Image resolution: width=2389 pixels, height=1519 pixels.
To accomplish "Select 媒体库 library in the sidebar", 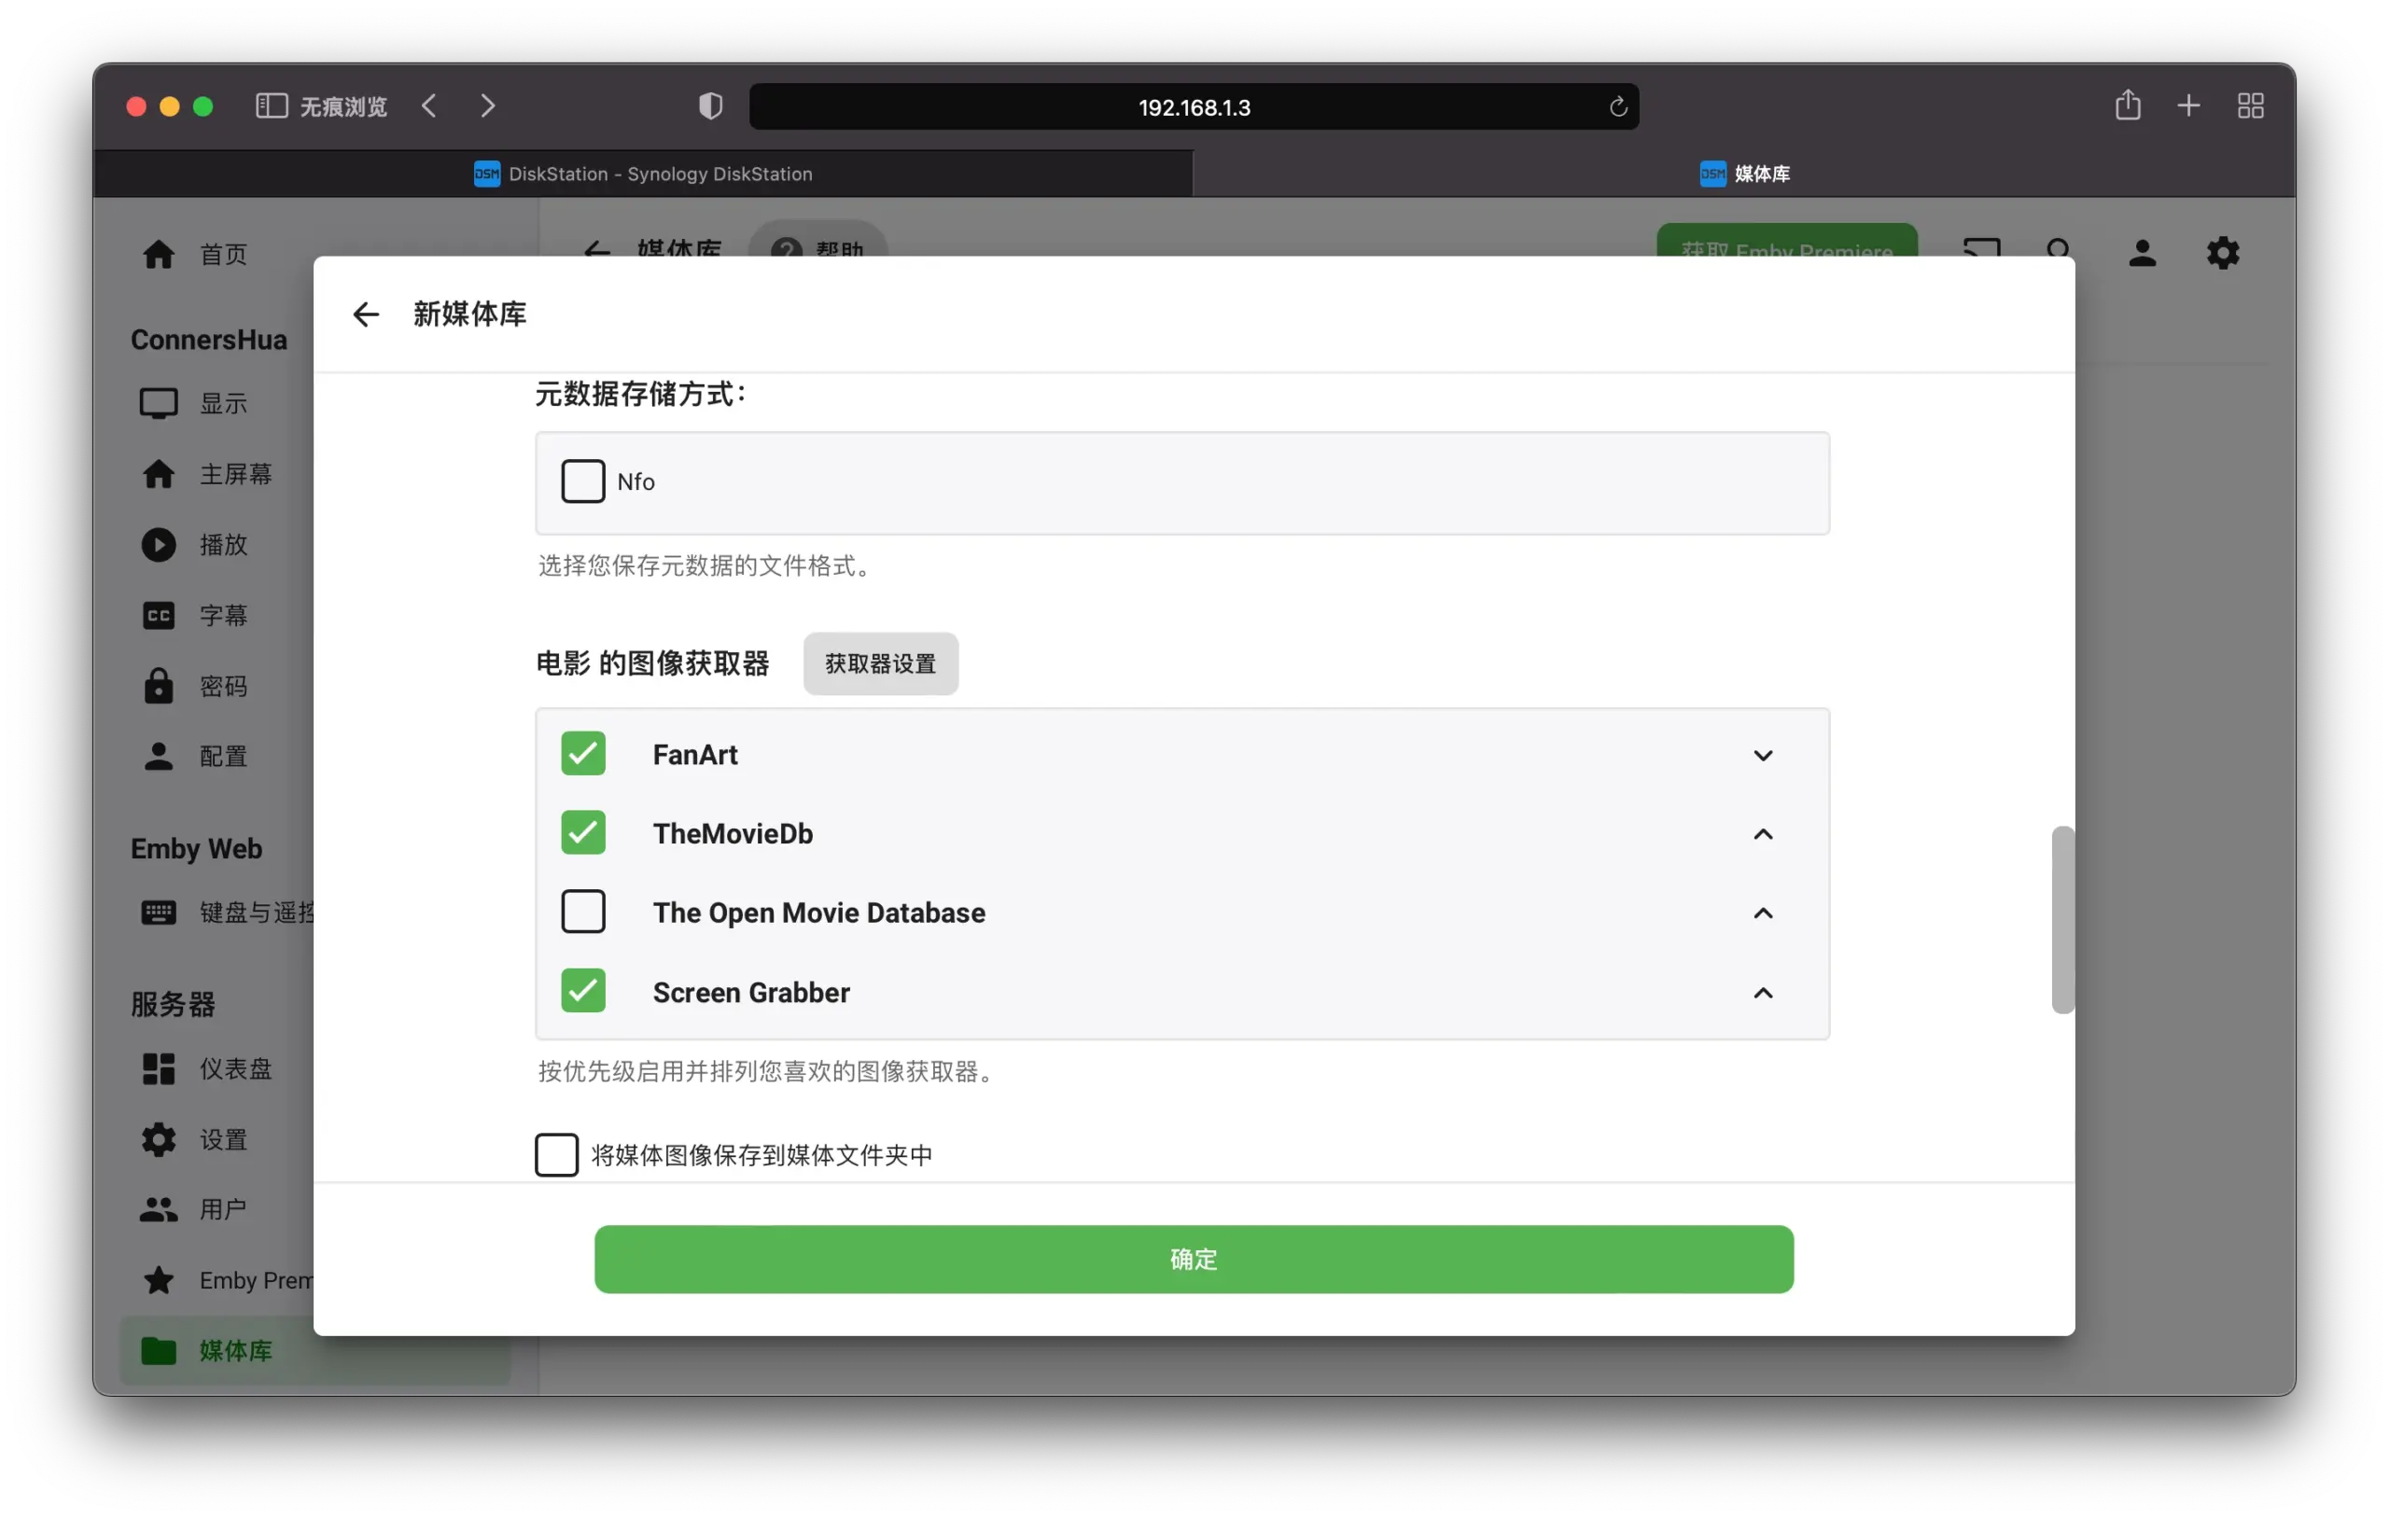I will click(x=314, y=1350).
